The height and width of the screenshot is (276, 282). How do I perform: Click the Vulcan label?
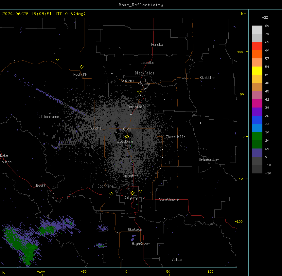[178, 260]
